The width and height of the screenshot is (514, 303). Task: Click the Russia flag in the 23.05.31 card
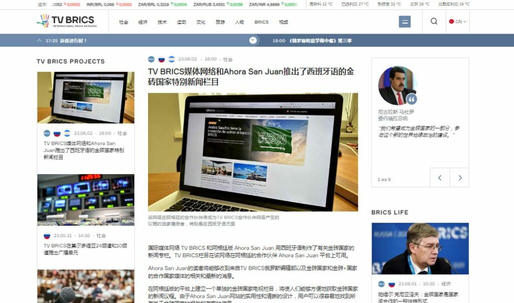click(x=47, y=235)
